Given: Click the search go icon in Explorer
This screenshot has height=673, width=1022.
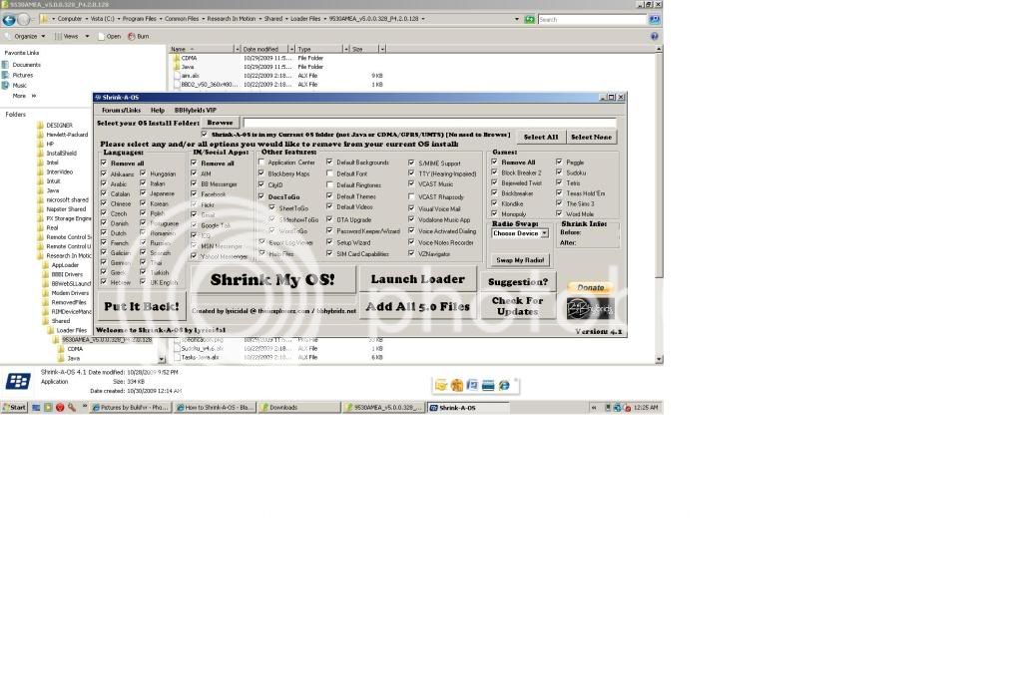Looking at the screenshot, I should click(x=654, y=20).
